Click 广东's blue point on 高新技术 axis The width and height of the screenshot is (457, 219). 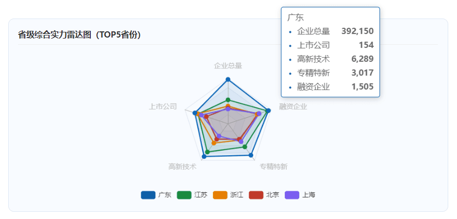click(204, 157)
